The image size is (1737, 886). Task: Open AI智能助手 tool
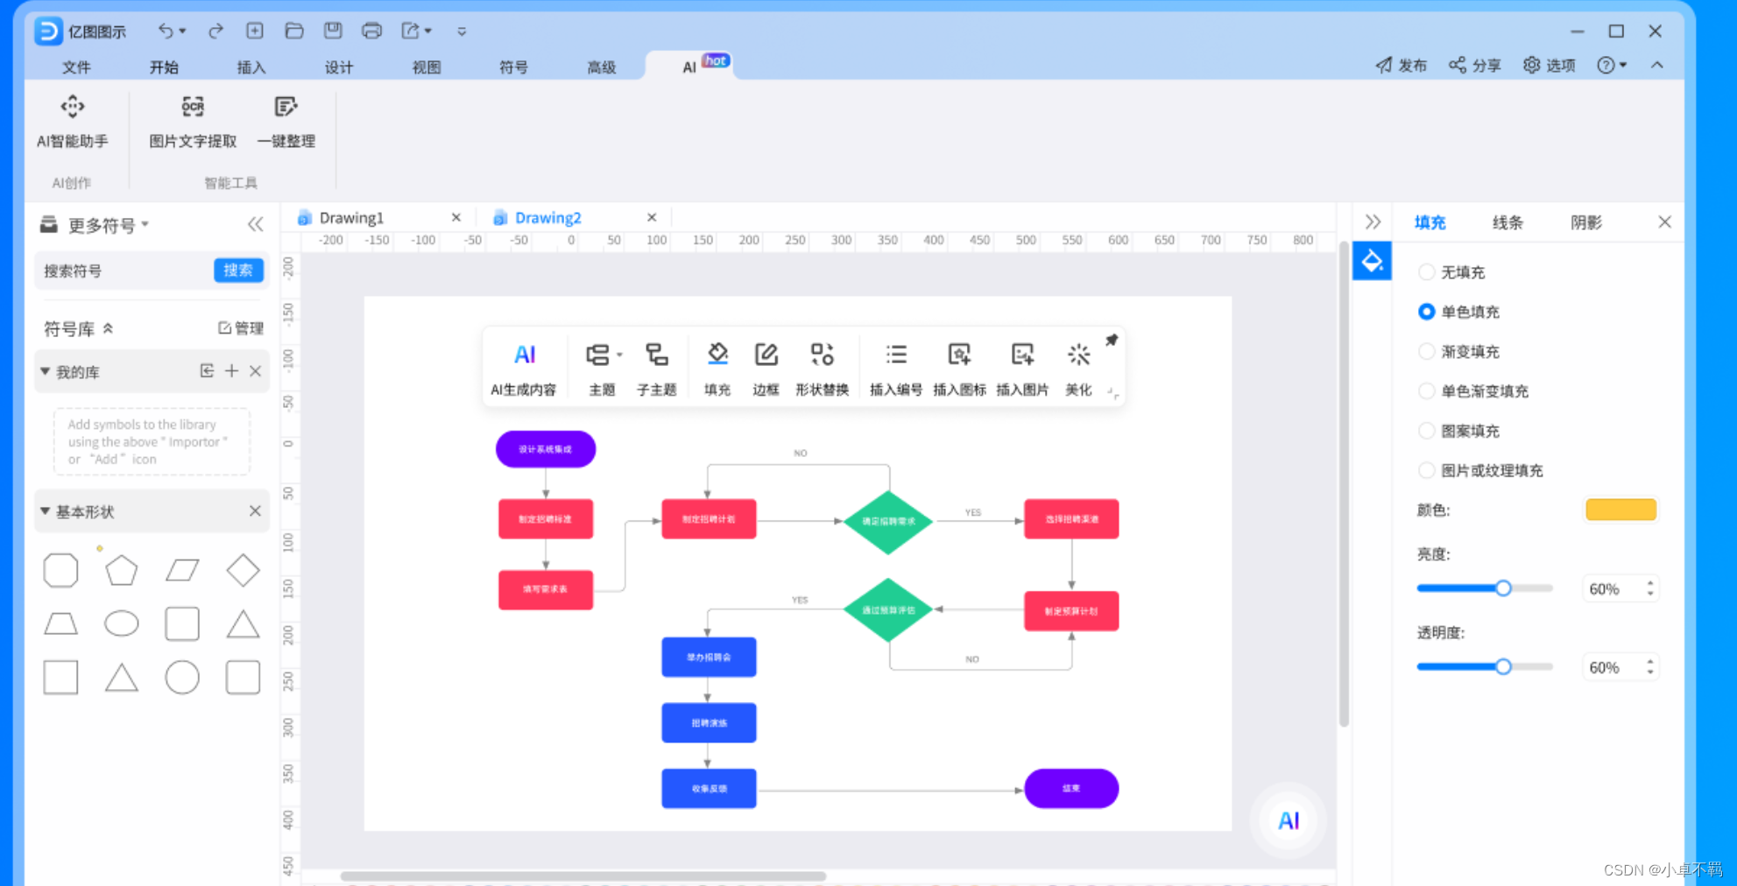[73, 123]
